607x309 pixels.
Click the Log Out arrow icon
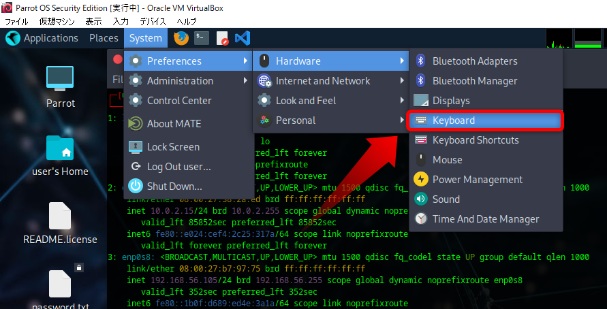[136, 166]
